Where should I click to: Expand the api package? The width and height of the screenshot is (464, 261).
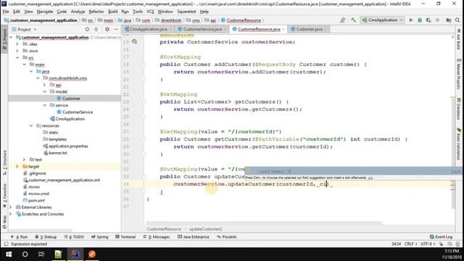pos(45,85)
